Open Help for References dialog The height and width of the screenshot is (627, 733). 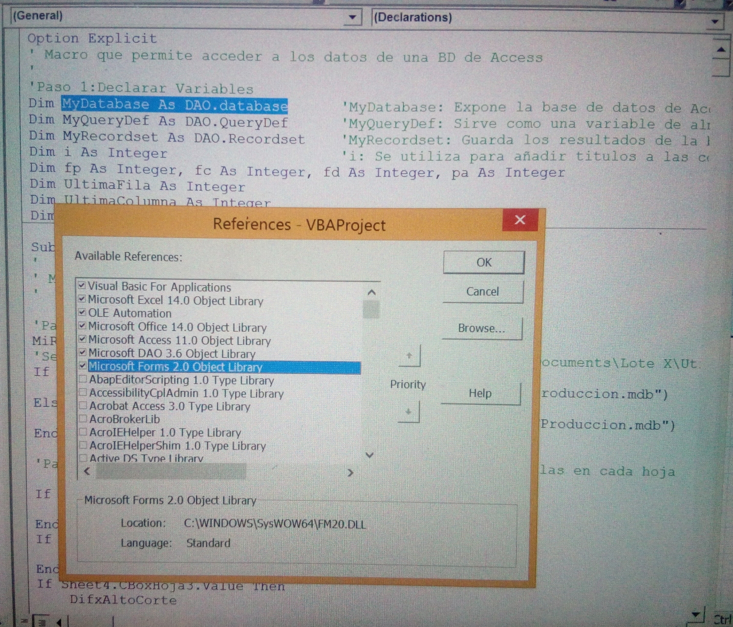coord(480,393)
